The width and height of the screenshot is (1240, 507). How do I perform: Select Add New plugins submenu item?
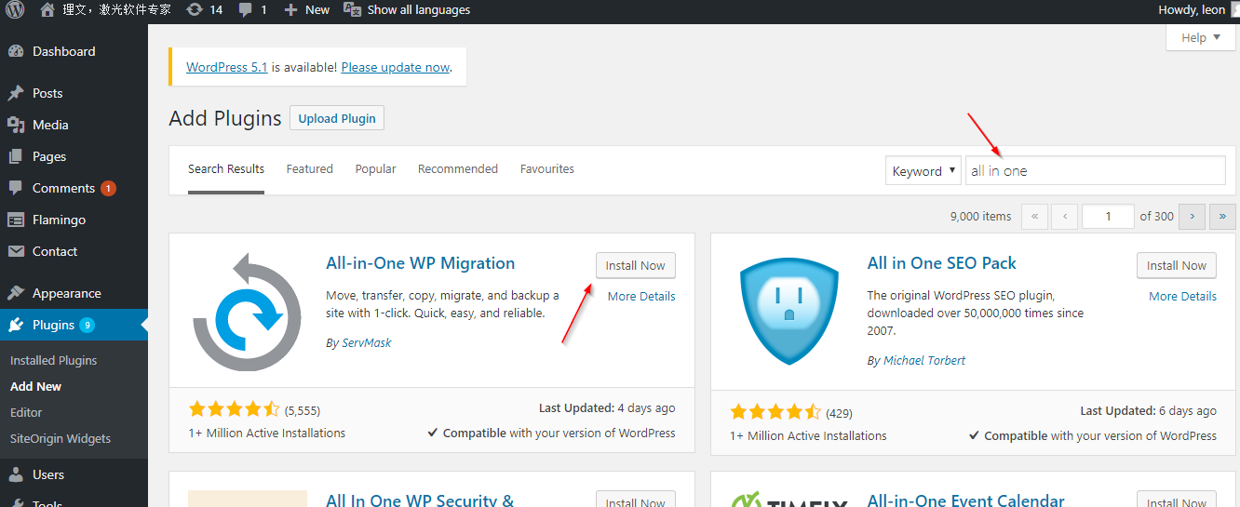pos(35,386)
